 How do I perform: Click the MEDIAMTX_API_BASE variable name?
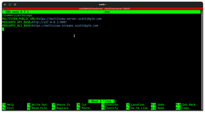pyautogui.click(x=16, y=22)
